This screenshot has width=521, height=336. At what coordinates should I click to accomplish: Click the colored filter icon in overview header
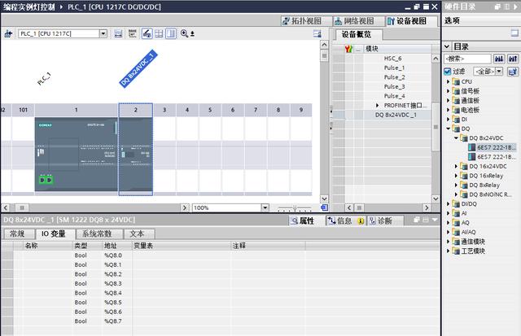coord(348,49)
